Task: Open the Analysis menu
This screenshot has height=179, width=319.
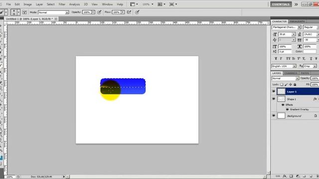Action: pyautogui.click(x=74, y=4)
